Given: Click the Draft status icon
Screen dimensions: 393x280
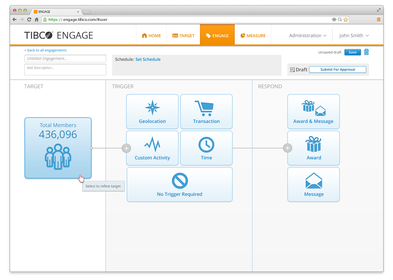Looking at the screenshot, I should click(292, 70).
